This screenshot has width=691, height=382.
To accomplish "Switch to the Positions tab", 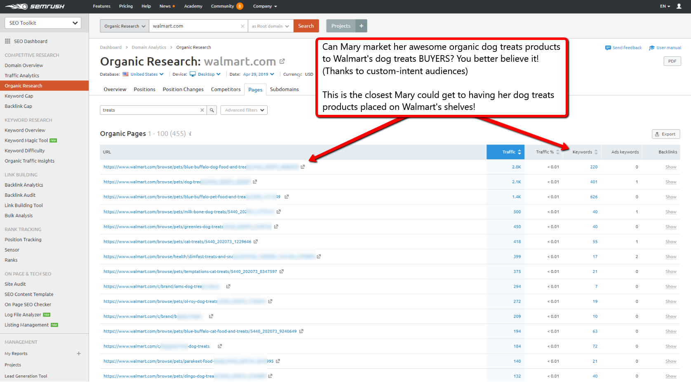I will click(x=144, y=89).
